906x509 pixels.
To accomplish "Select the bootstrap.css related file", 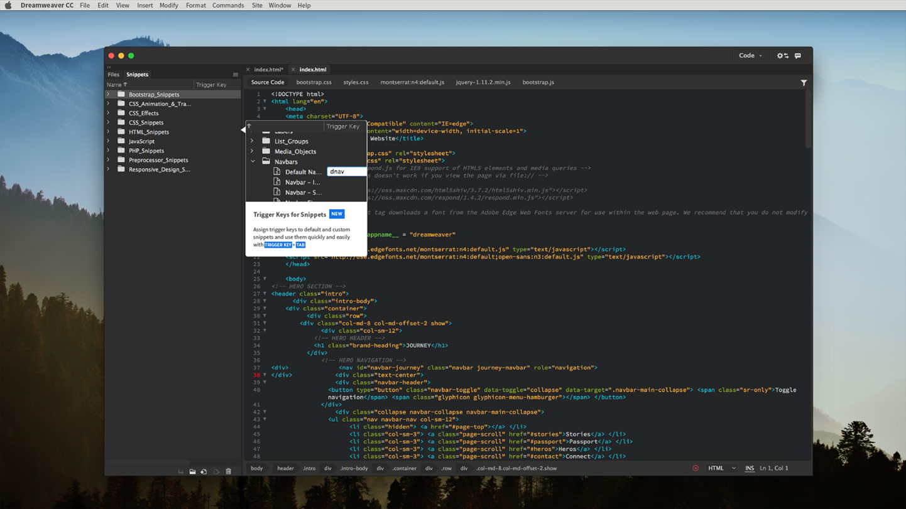I will (313, 82).
